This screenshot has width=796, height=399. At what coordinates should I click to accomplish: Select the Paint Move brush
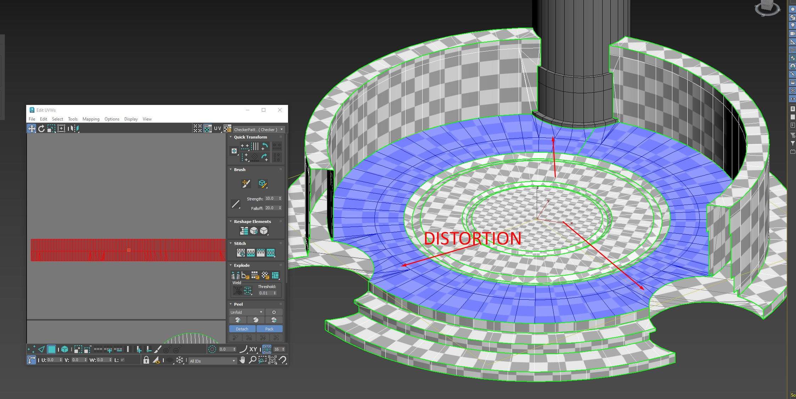[246, 183]
